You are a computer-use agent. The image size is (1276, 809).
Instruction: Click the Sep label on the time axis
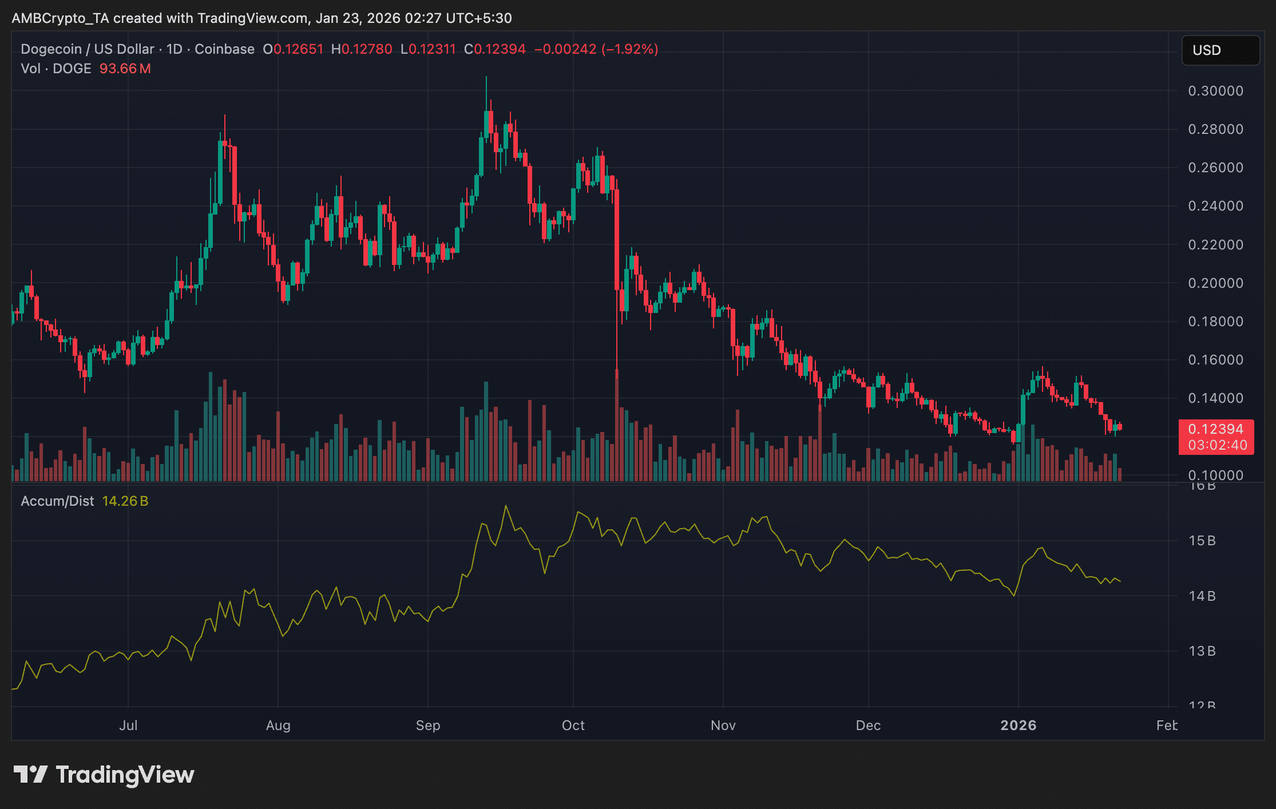(428, 725)
